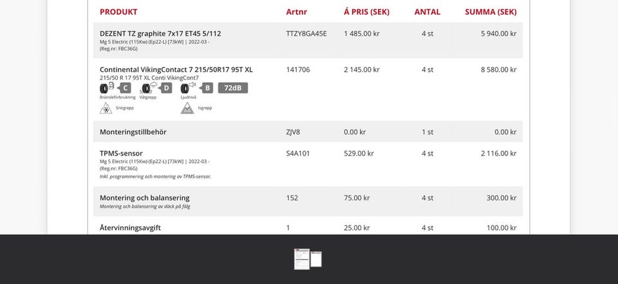
Task: Click the Á PRIS (SEK) column header
Action: (366, 12)
